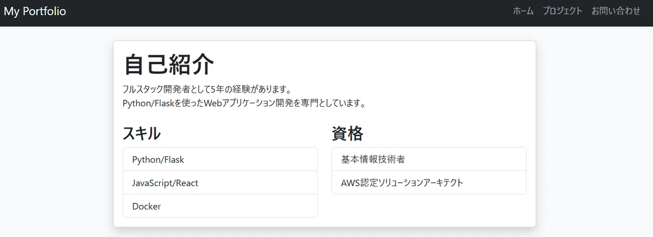Screen dimensions: 653x237
Task: Click the Python/Flaskを使ったWeb sentence
Action: pyautogui.click(x=244, y=103)
